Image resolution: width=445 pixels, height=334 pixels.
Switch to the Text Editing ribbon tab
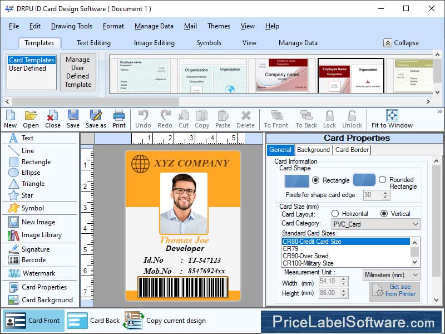coord(93,43)
